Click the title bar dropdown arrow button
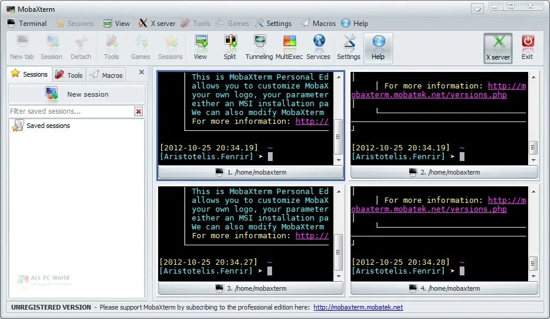The width and height of the screenshot is (550, 319). [x=477, y=9]
